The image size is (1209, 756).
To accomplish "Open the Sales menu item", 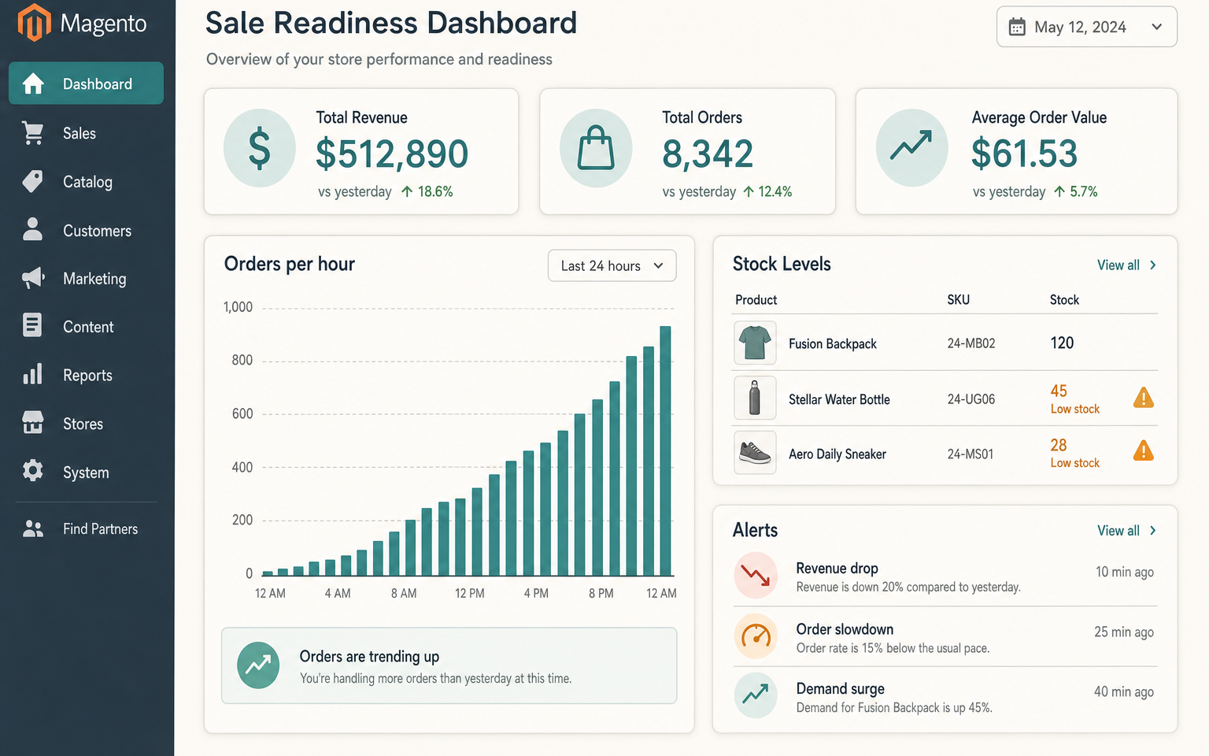I will pos(87,133).
